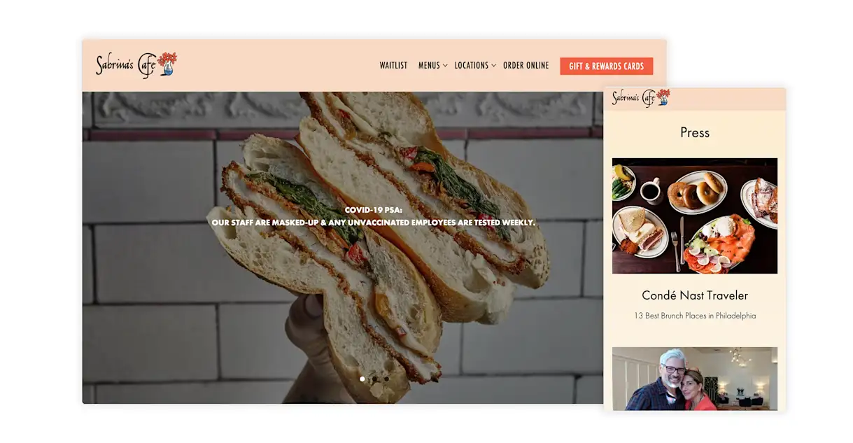This screenshot has width=853, height=443.
Task: Expand the Menus dropdown chevron
Action: point(445,66)
